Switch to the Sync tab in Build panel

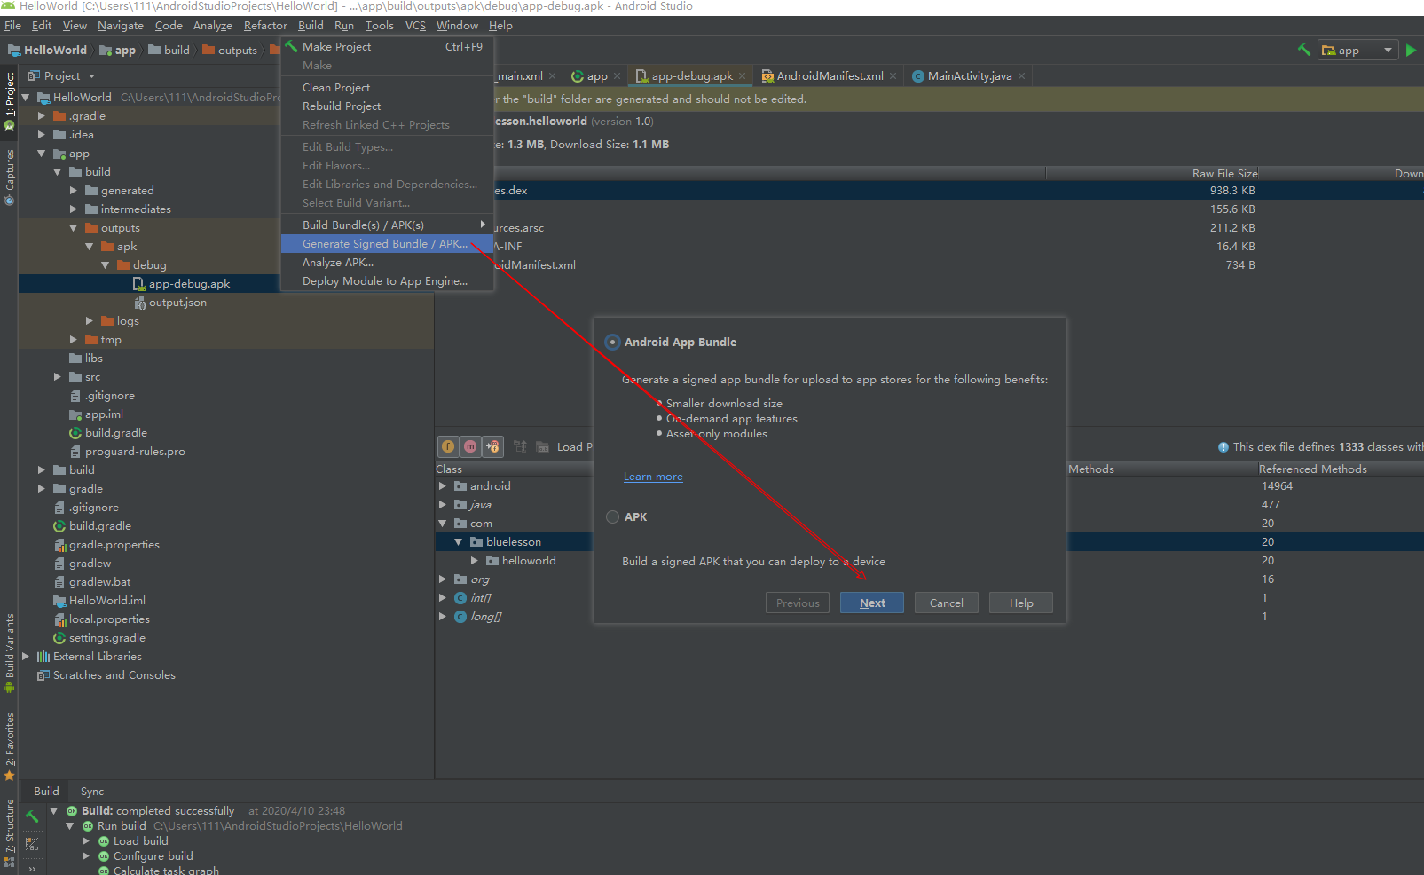click(x=92, y=792)
